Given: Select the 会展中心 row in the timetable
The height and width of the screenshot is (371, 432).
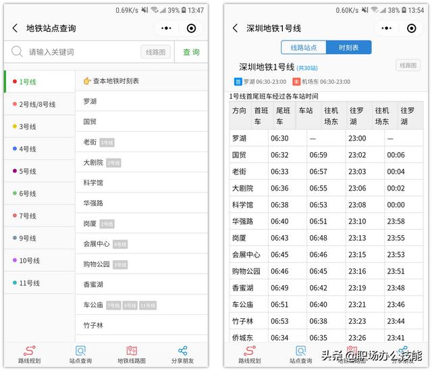Looking at the screenshot, I should point(326,254).
